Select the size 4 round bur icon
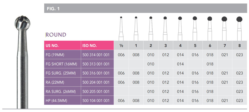Viewport: 249px width, 112px height. coord(180,29)
